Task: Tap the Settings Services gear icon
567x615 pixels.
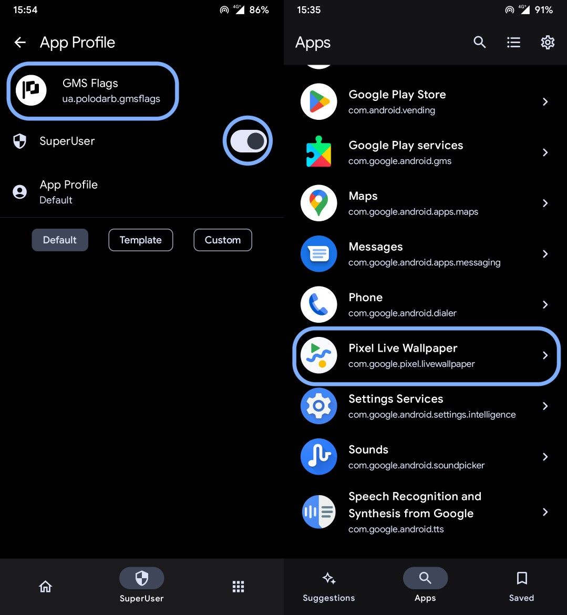Action: 318,406
